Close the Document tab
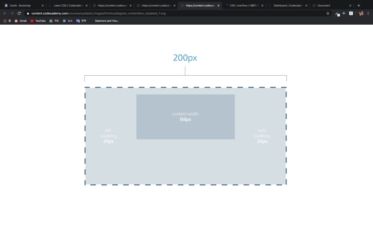373x233 pixels. [350, 5]
